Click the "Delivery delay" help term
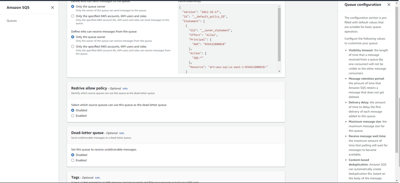Screen dimensions: 400x183 359,102
